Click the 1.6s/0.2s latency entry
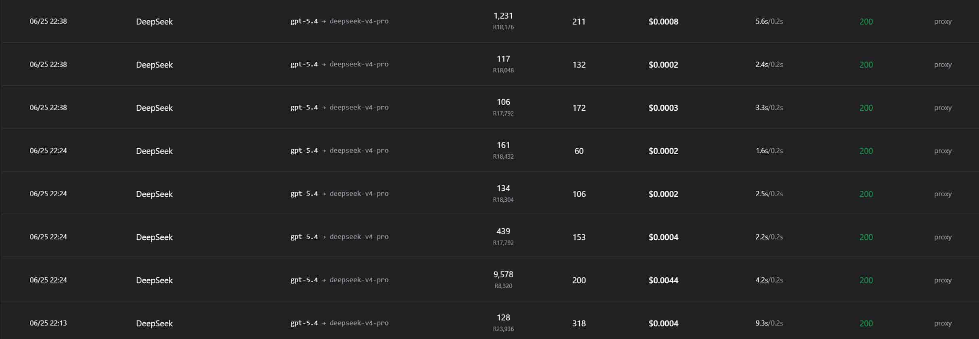The height and width of the screenshot is (339, 979). (x=769, y=151)
